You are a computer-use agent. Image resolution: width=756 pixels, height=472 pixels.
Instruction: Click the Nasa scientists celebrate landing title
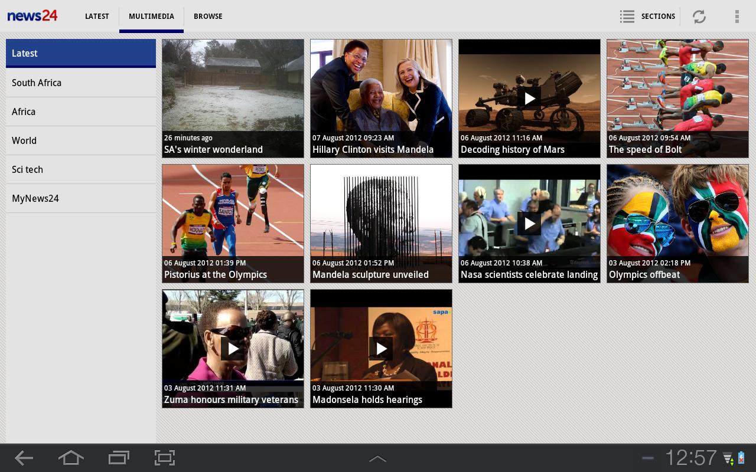[529, 275]
